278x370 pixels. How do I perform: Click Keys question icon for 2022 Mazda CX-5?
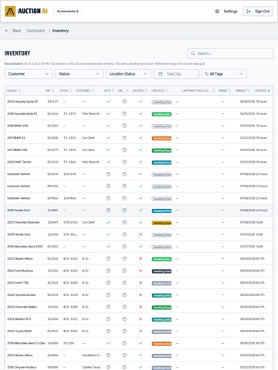(x=108, y=319)
